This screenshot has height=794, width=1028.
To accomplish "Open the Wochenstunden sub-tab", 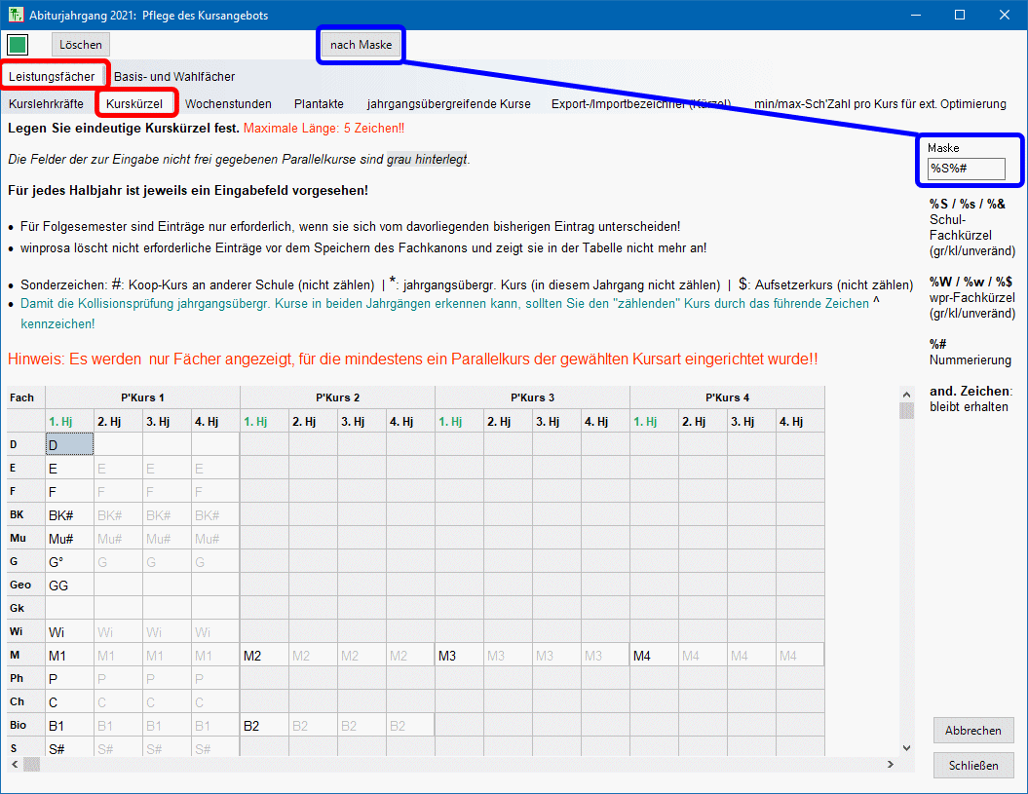I will coord(228,103).
